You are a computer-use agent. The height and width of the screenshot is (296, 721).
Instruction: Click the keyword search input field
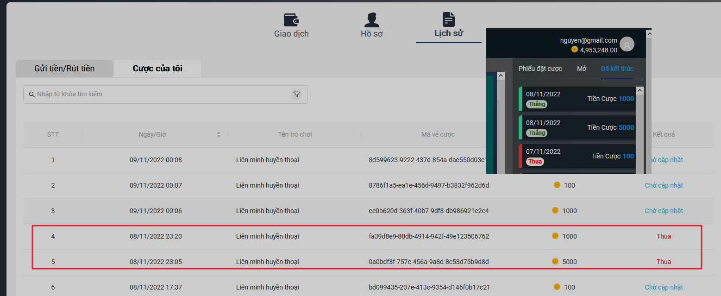pyautogui.click(x=165, y=94)
